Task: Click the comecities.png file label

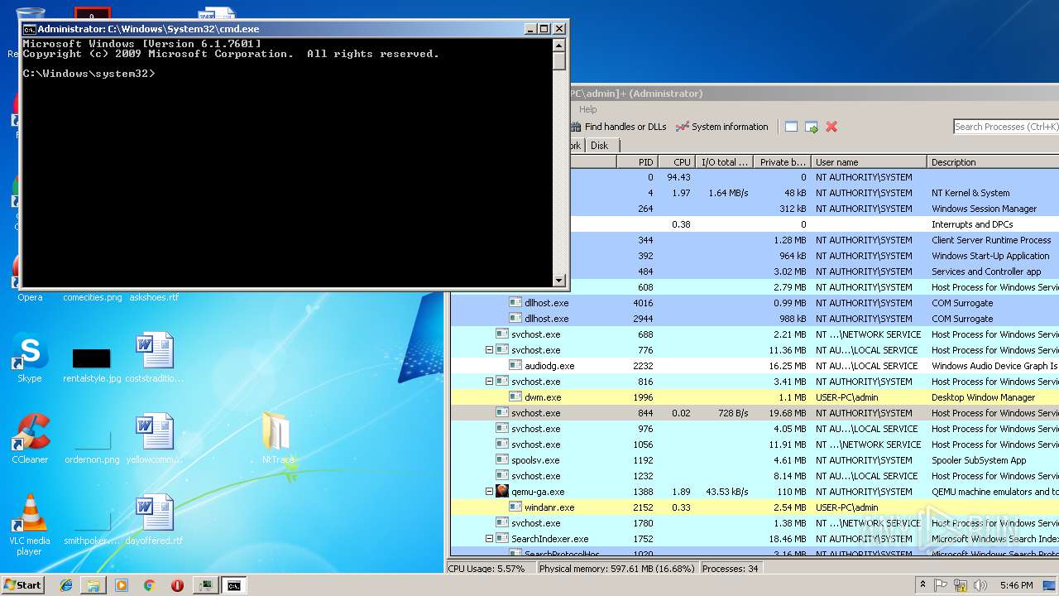Action: [x=92, y=297]
